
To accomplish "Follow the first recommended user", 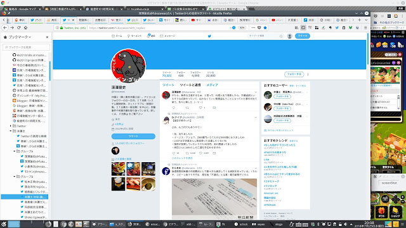I will pyautogui.click(x=282, y=96).
